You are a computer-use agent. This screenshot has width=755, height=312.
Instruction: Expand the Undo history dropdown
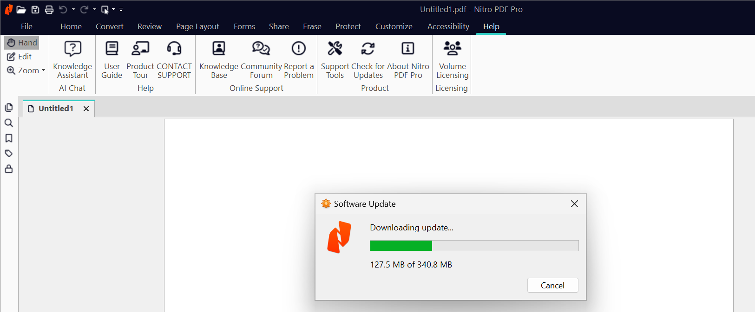click(73, 9)
